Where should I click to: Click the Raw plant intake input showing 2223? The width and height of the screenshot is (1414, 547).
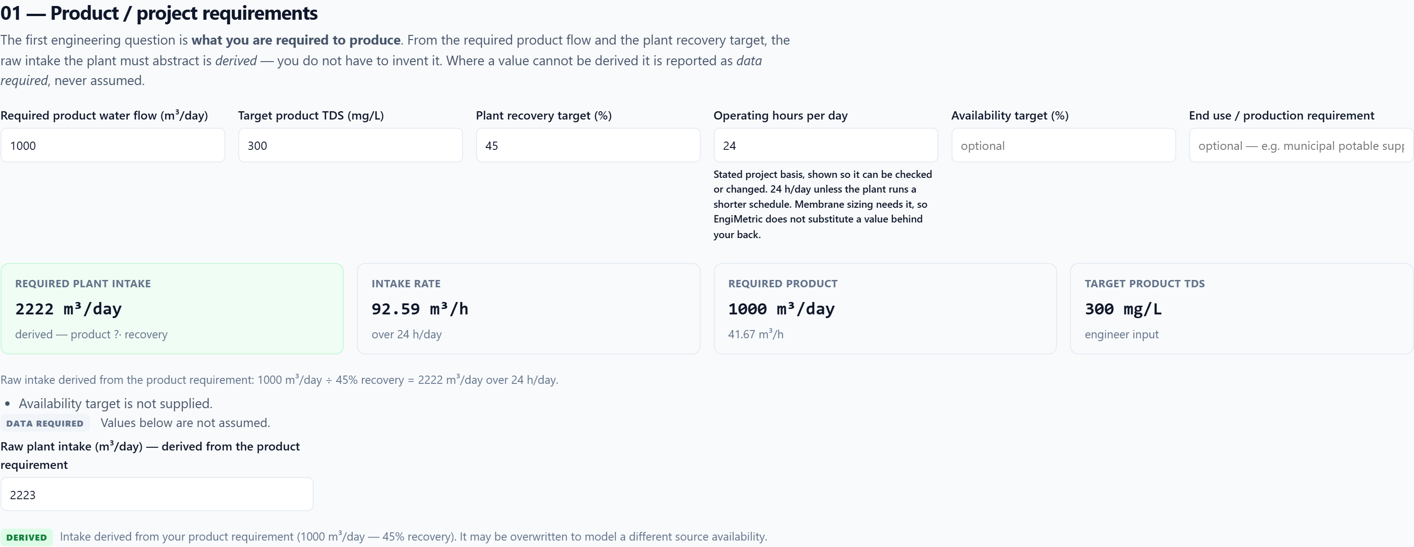pyautogui.click(x=157, y=494)
